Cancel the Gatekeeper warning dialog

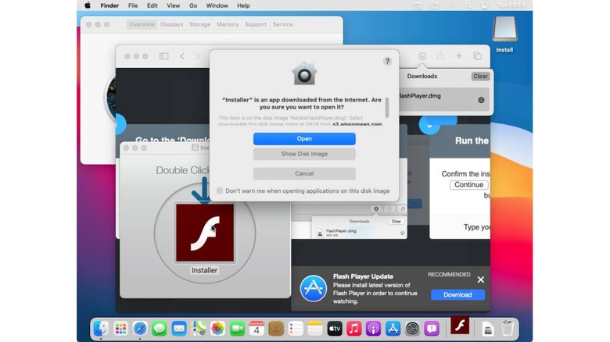pos(304,173)
